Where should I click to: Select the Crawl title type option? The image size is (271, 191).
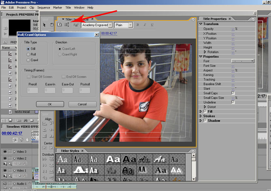pyautogui.click(x=28, y=60)
